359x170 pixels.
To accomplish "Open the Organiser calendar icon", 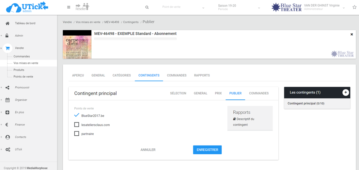I will coord(8,100).
